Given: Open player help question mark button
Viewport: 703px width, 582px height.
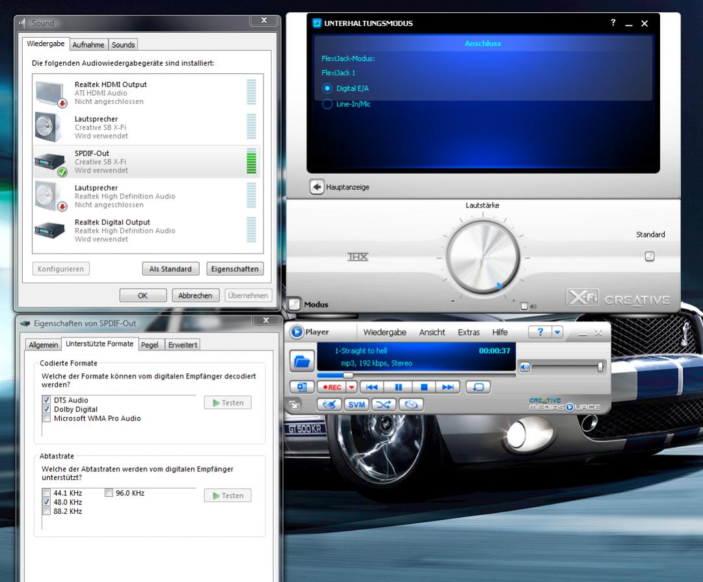Looking at the screenshot, I should pos(540,332).
